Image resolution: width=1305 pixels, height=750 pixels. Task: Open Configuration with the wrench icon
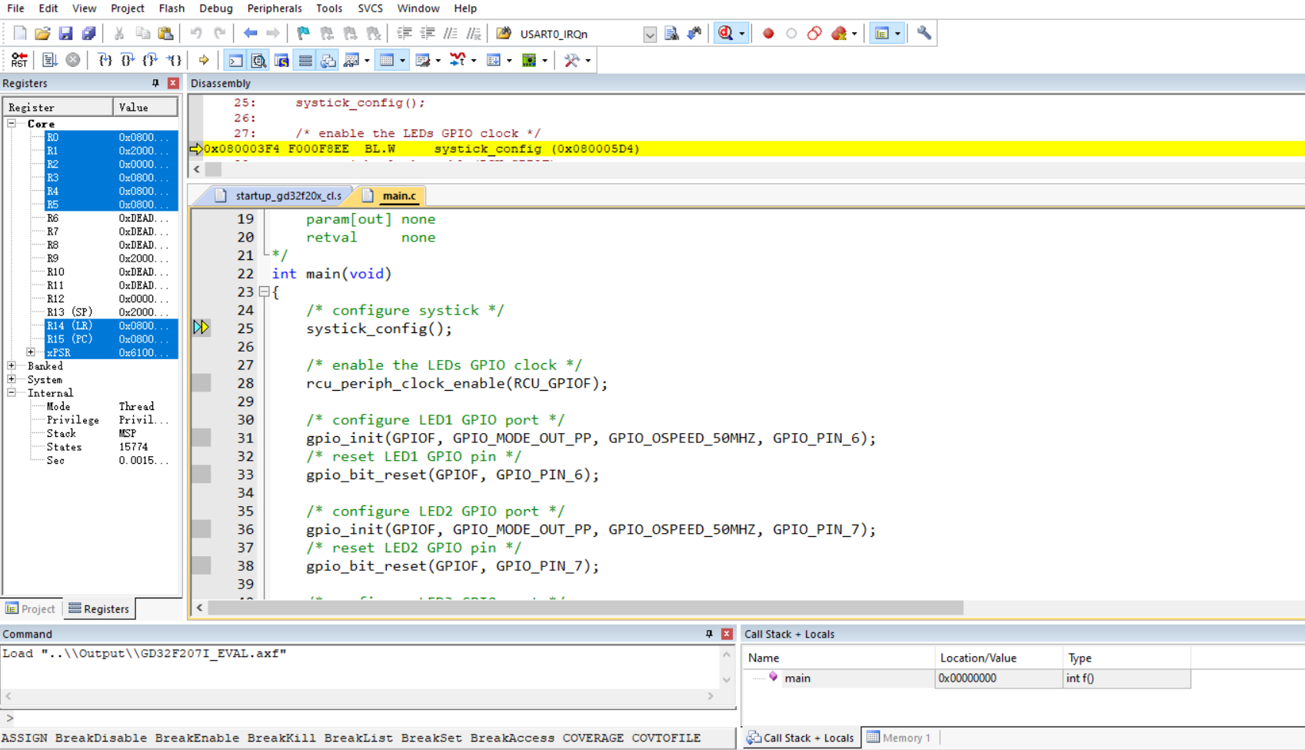coord(924,33)
